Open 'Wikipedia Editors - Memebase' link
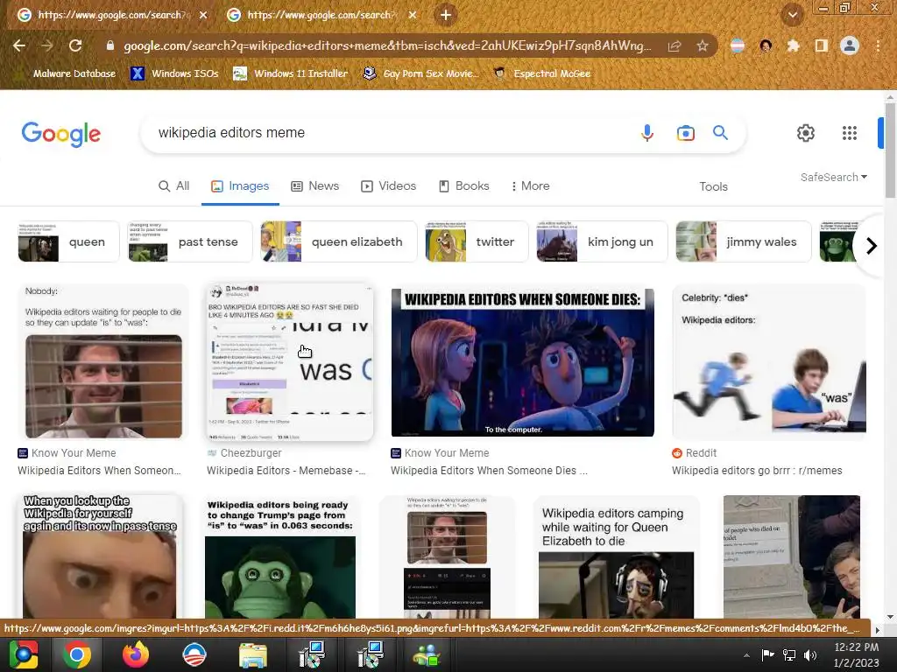The height and width of the screenshot is (672, 897). (x=286, y=470)
